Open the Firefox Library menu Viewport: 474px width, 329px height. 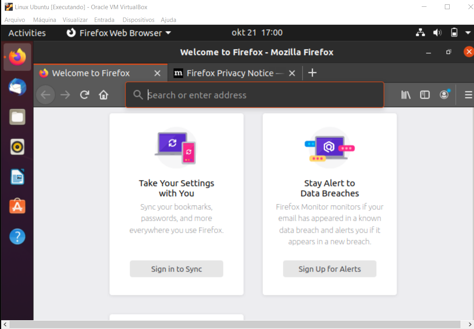pos(406,95)
